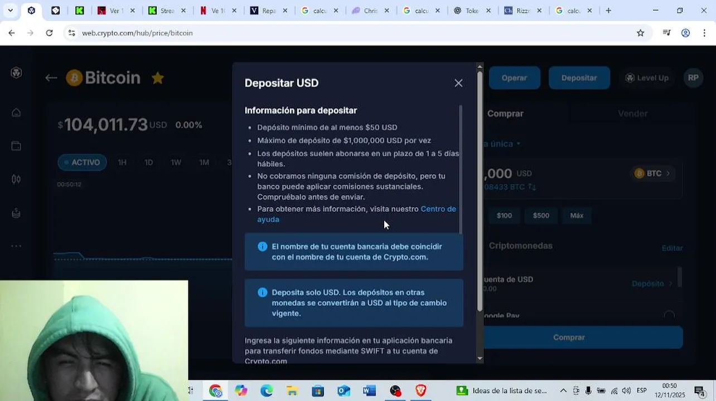
Task: Select the 1D chart range
Action: click(149, 163)
